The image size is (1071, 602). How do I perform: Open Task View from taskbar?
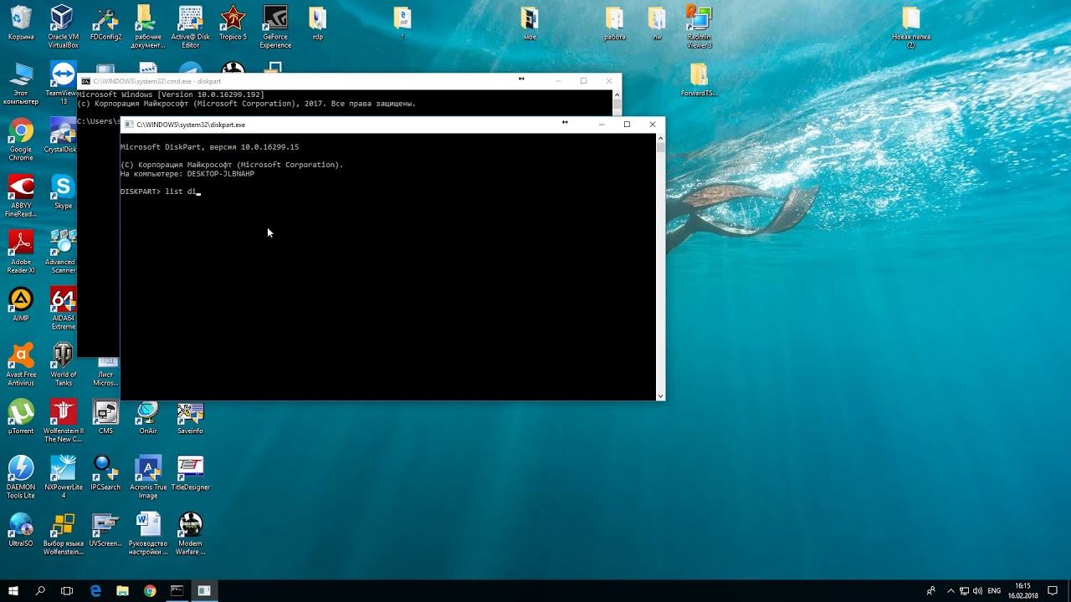67,590
